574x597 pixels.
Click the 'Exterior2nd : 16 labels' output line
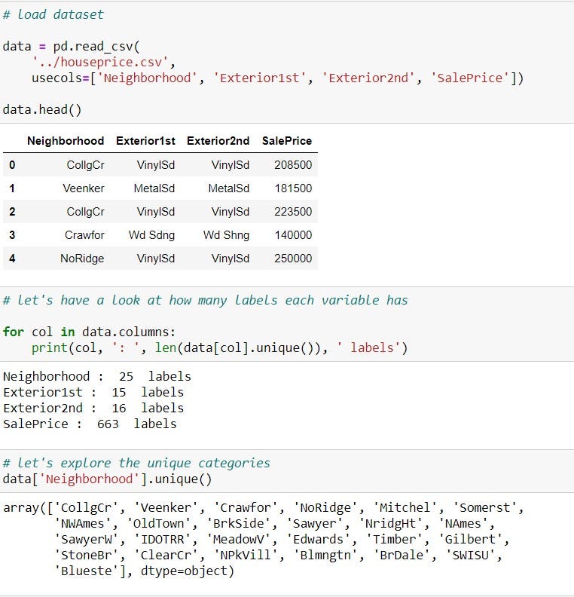pyautogui.click(x=93, y=408)
